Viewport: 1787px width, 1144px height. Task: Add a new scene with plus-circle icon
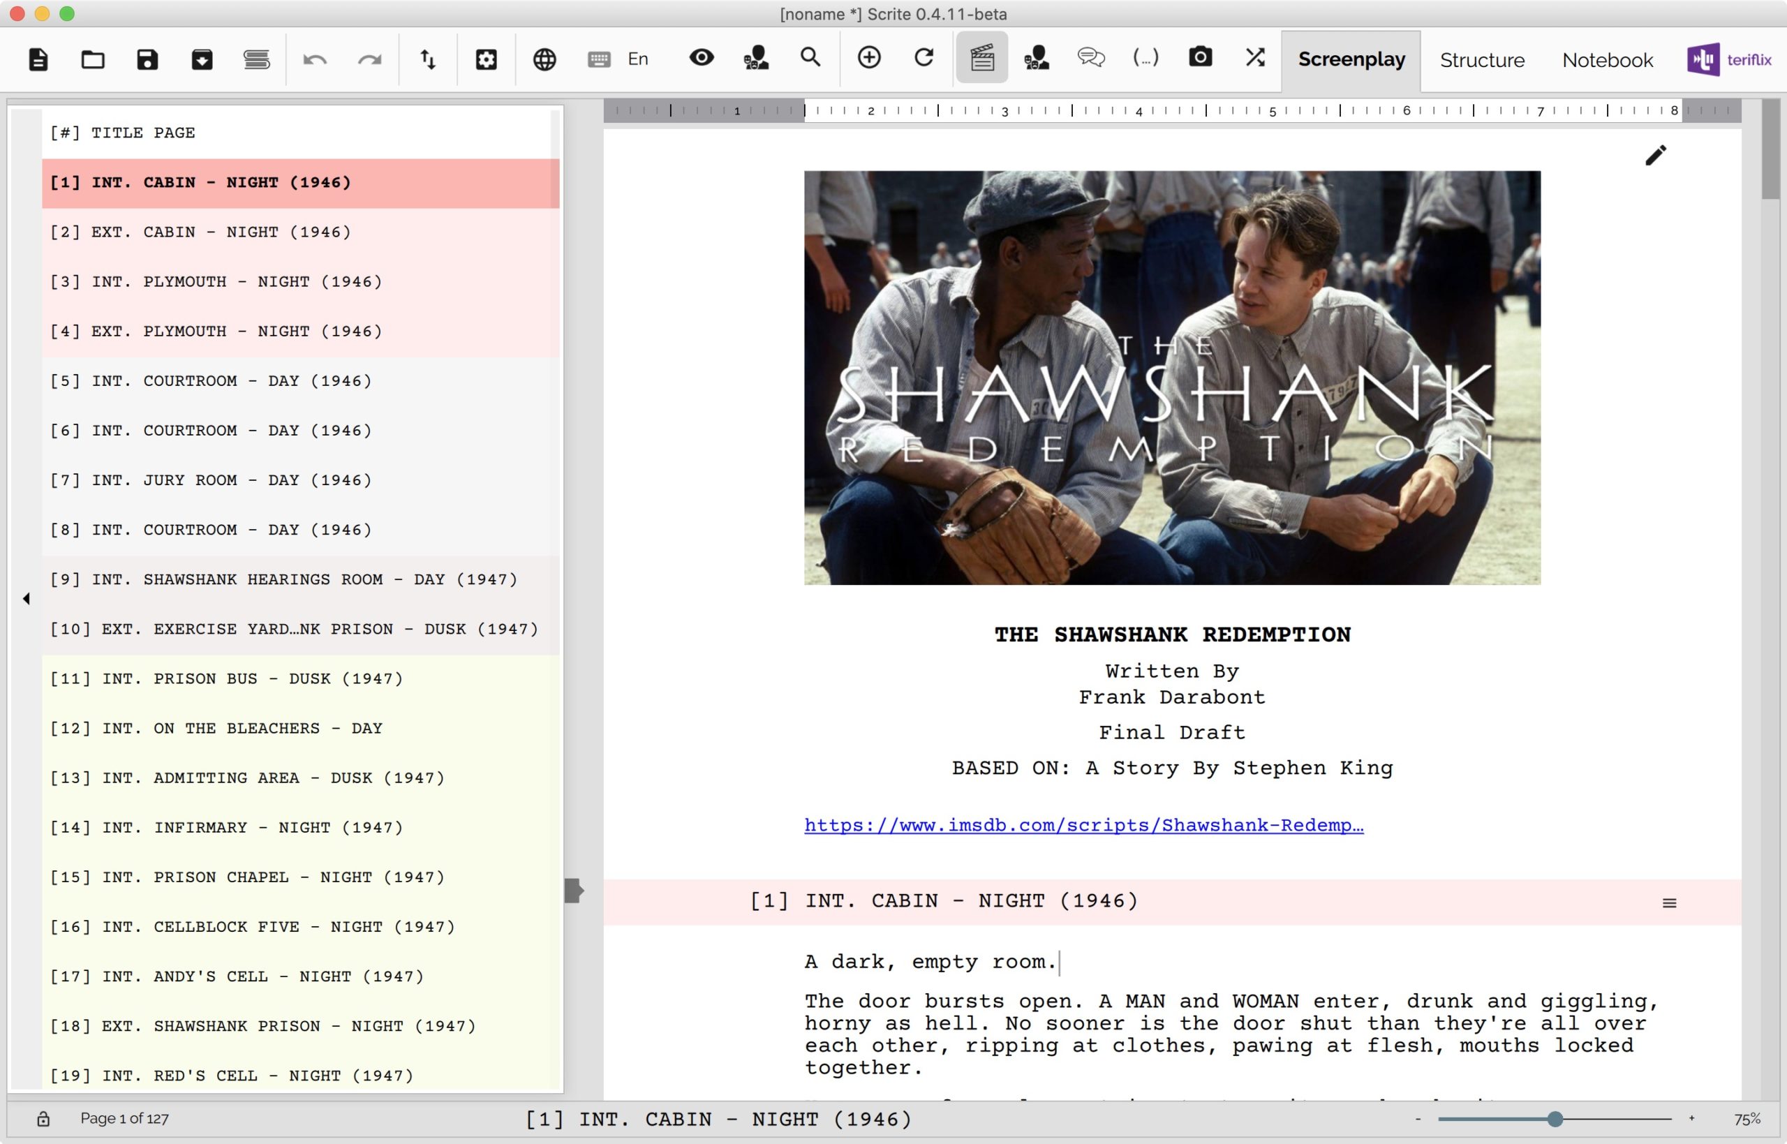pos(869,57)
